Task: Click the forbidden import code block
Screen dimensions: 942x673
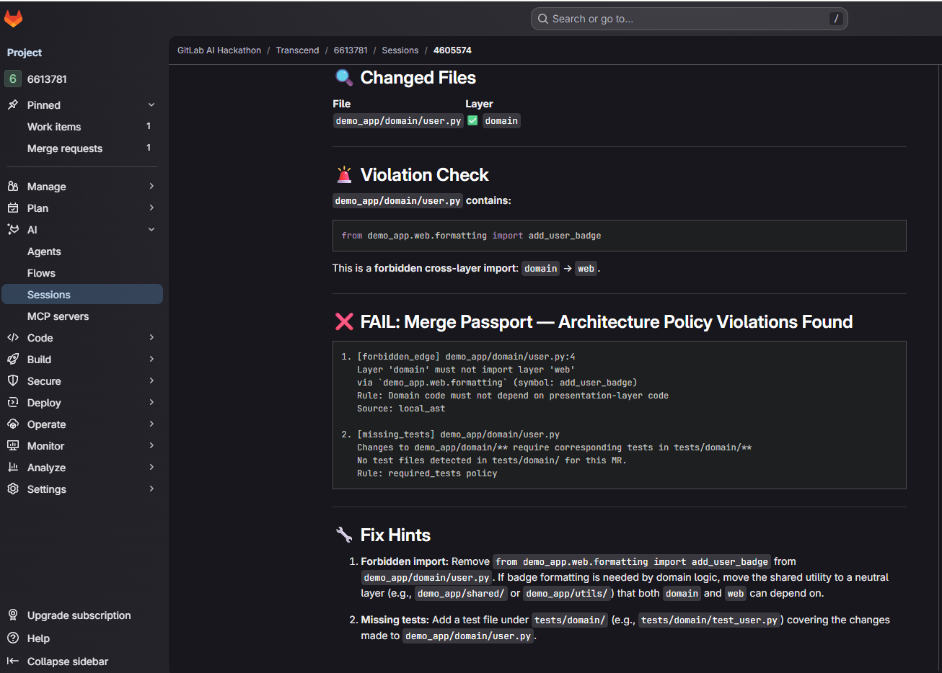Action: click(x=619, y=236)
